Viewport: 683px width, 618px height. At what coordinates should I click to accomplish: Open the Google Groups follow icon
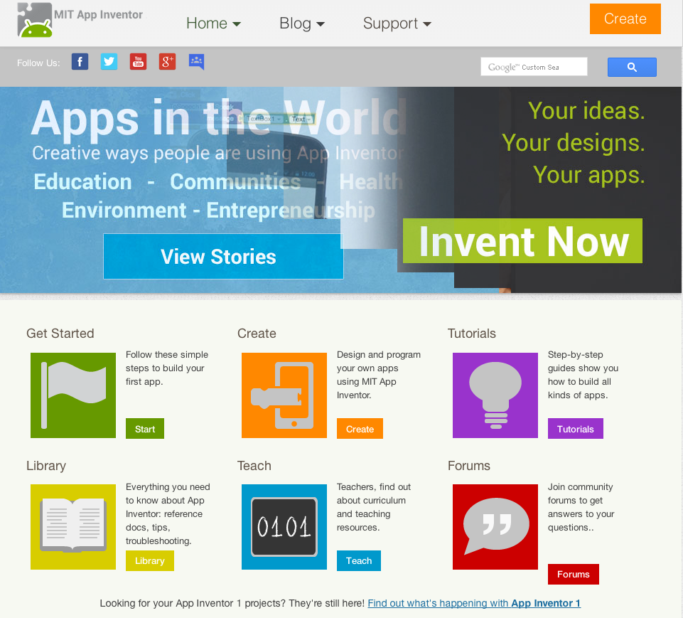coord(196,62)
